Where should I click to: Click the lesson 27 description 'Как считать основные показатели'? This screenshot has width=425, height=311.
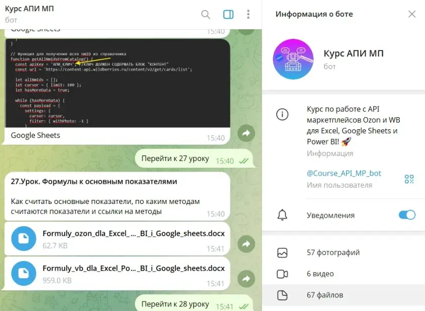click(105, 206)
